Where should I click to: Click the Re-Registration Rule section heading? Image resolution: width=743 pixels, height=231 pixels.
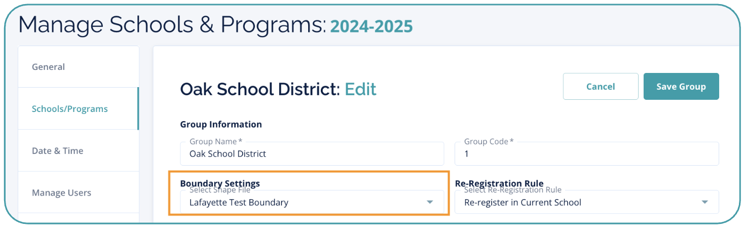pos(499,183)
